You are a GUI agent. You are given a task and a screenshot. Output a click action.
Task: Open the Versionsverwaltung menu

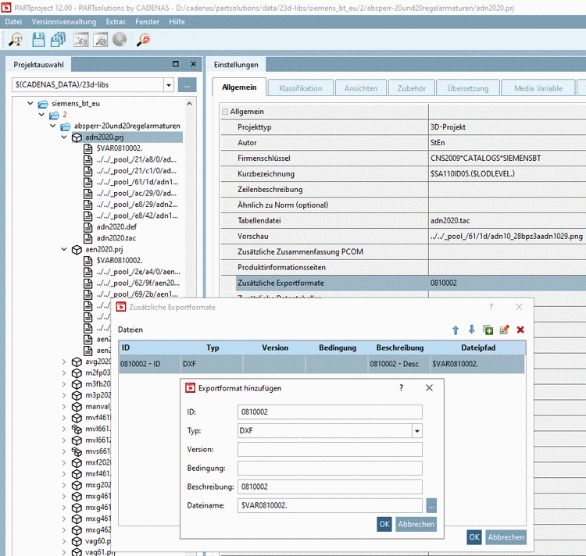(x=64, y=22)
